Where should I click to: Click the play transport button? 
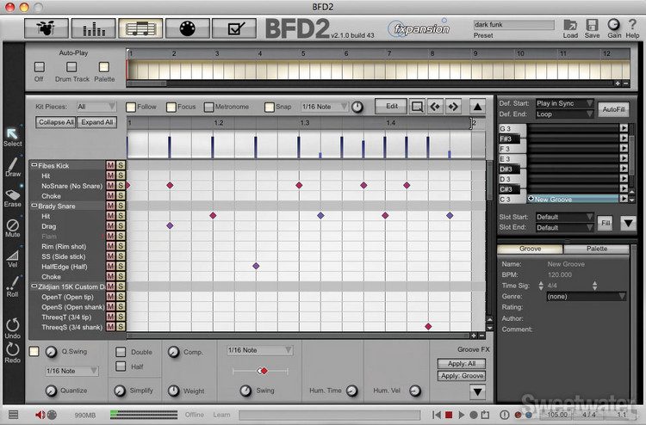tap(462, 415)
